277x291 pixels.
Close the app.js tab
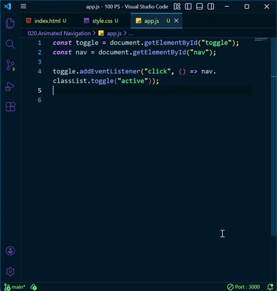(x=176, y=21)
